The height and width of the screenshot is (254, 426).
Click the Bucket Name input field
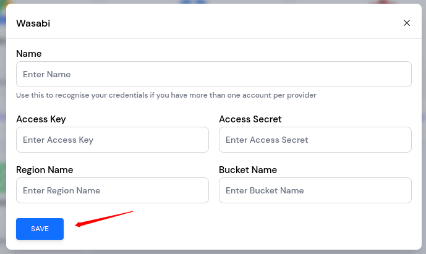[315, 190]
